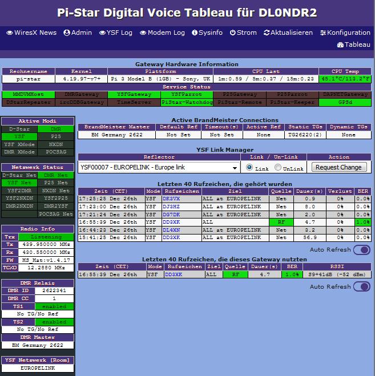Viewport: 375px width, 376px height.
Task: Click the YSF cell in Aktive Modi
Action: [x=19, y=137]
